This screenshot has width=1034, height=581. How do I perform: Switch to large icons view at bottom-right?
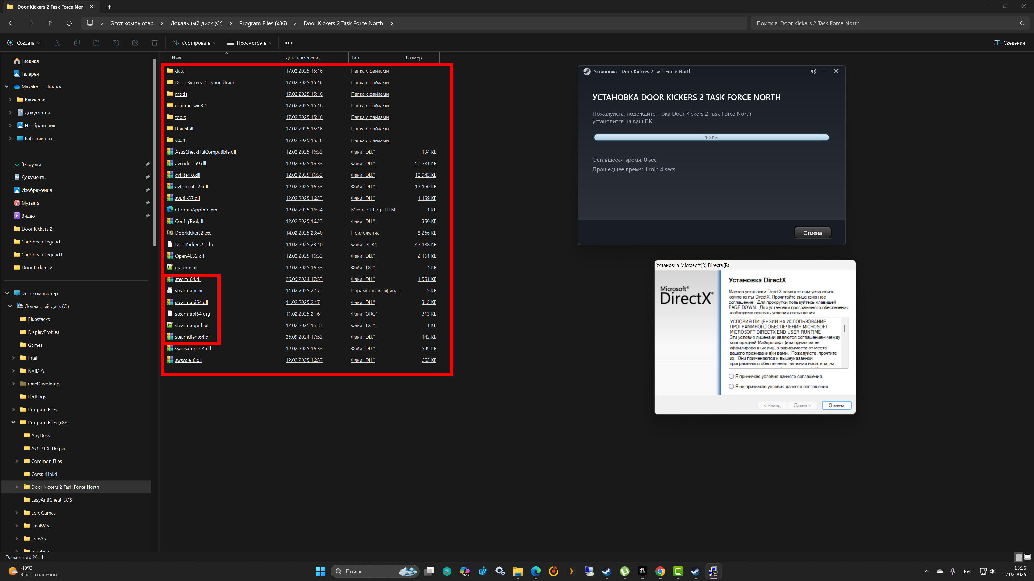coord(1028,557)
